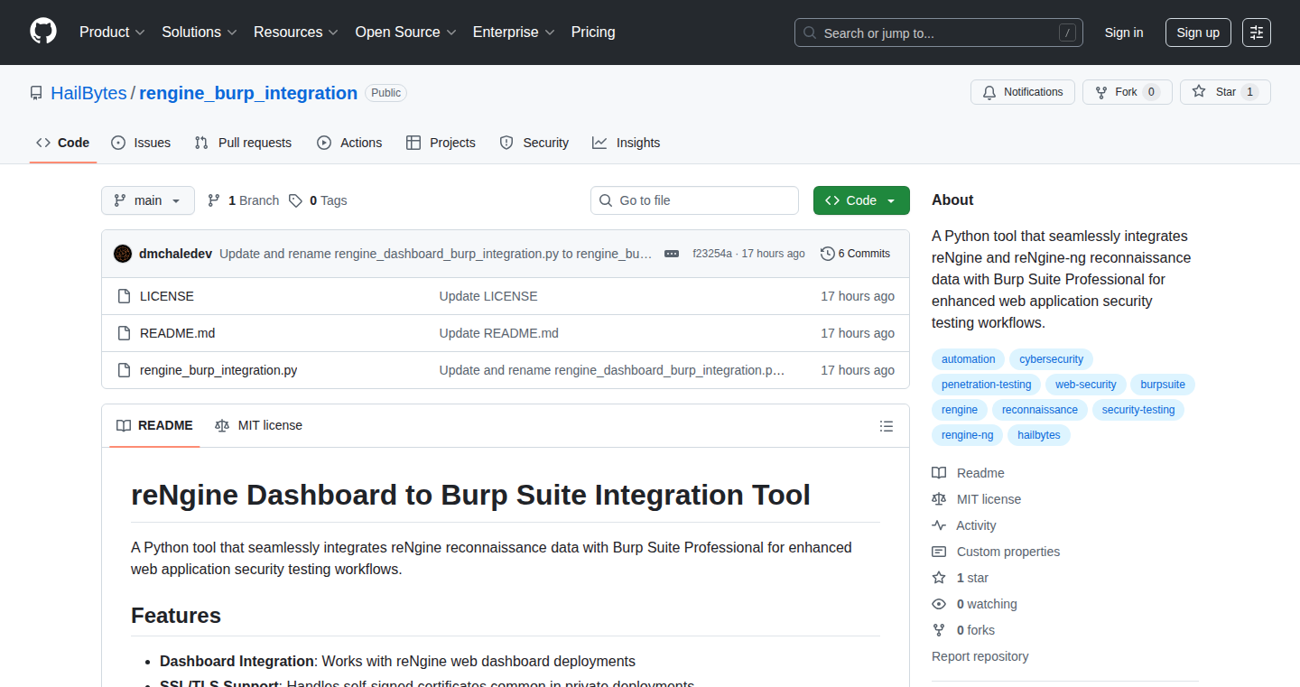View the 1 Branch link
Viewport: 1300px width, 687px height.
(x=243, y=200)
